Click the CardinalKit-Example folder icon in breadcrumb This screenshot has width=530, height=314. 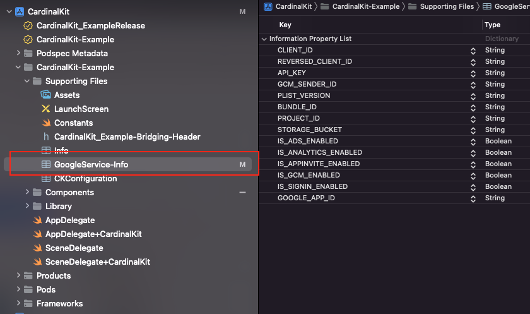tap(324, 6)
